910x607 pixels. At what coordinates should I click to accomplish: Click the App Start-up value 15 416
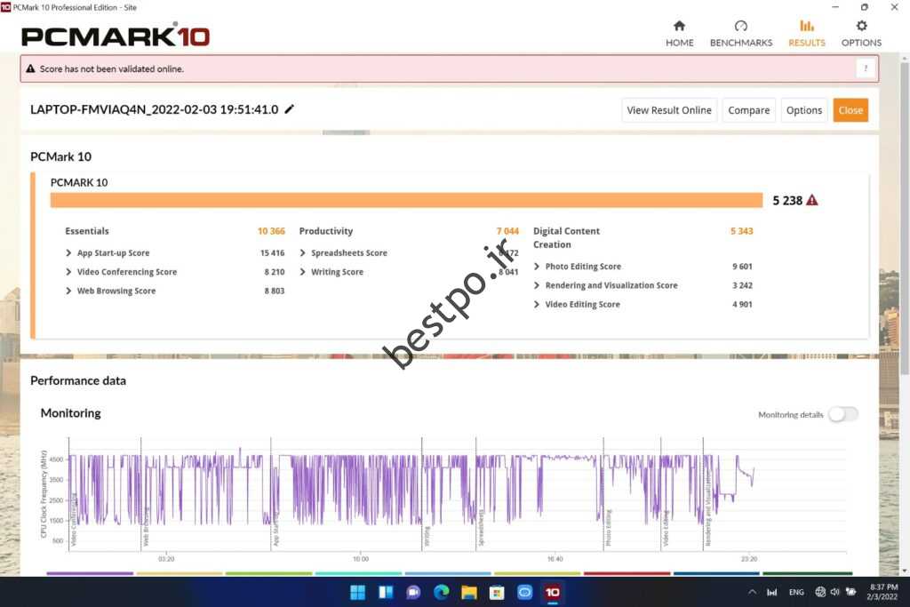pyautogui.click(x=272, y=253)
